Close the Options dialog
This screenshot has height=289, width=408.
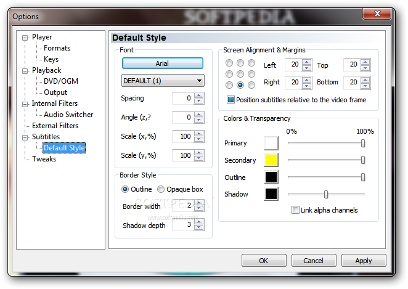point(377,14)
